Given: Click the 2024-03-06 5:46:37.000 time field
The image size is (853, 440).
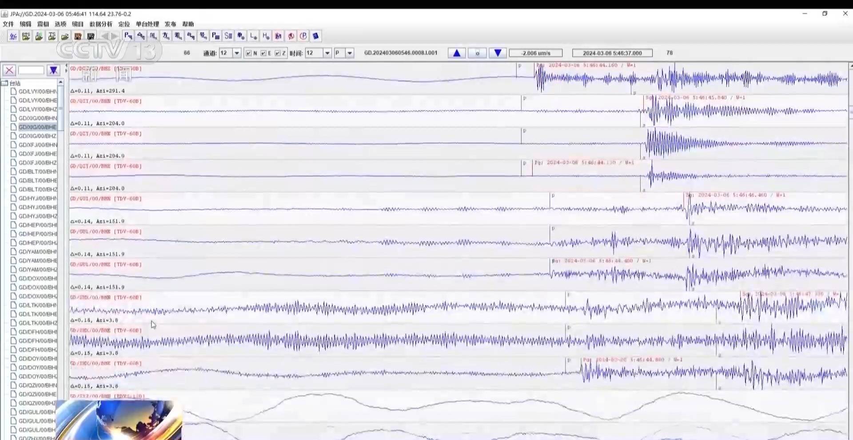Looking at the screenshot, I should pyautogui.click(x=612, y=53).
